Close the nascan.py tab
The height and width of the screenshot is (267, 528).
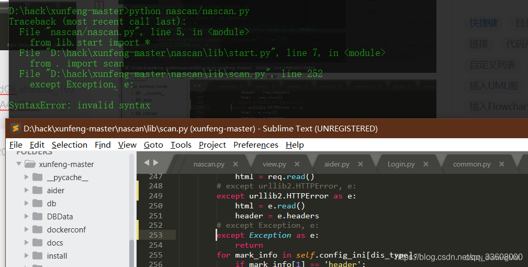click(x=235, y=164)
